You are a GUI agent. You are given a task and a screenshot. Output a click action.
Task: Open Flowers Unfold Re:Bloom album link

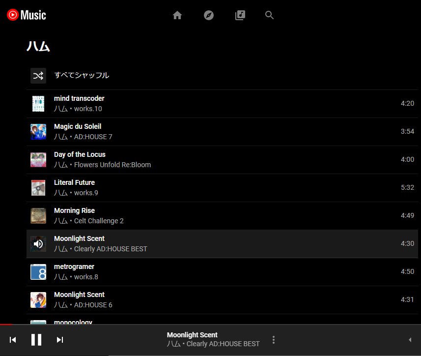tap(112, 165)
